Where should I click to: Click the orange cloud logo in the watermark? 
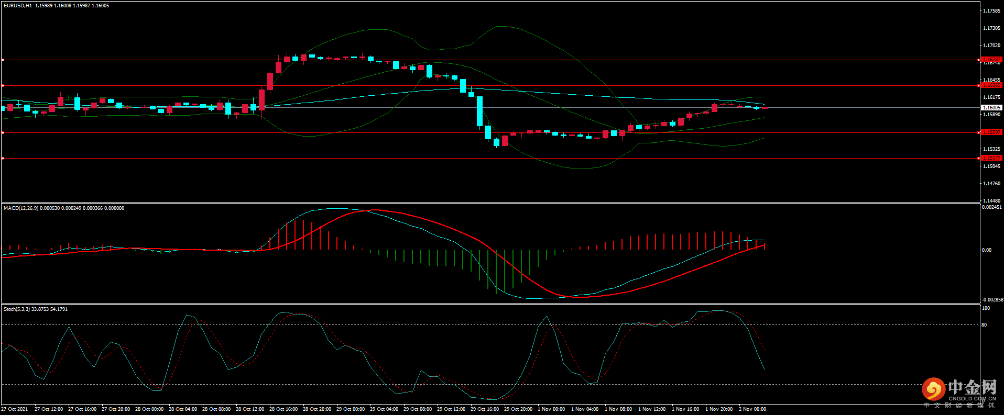click(933, 389)
